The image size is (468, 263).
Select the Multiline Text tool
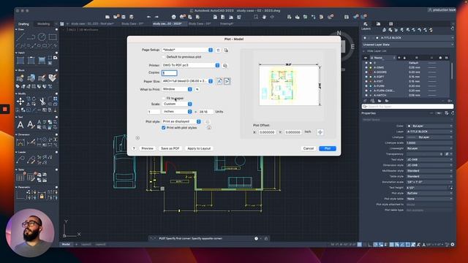(x=20, y=125)
